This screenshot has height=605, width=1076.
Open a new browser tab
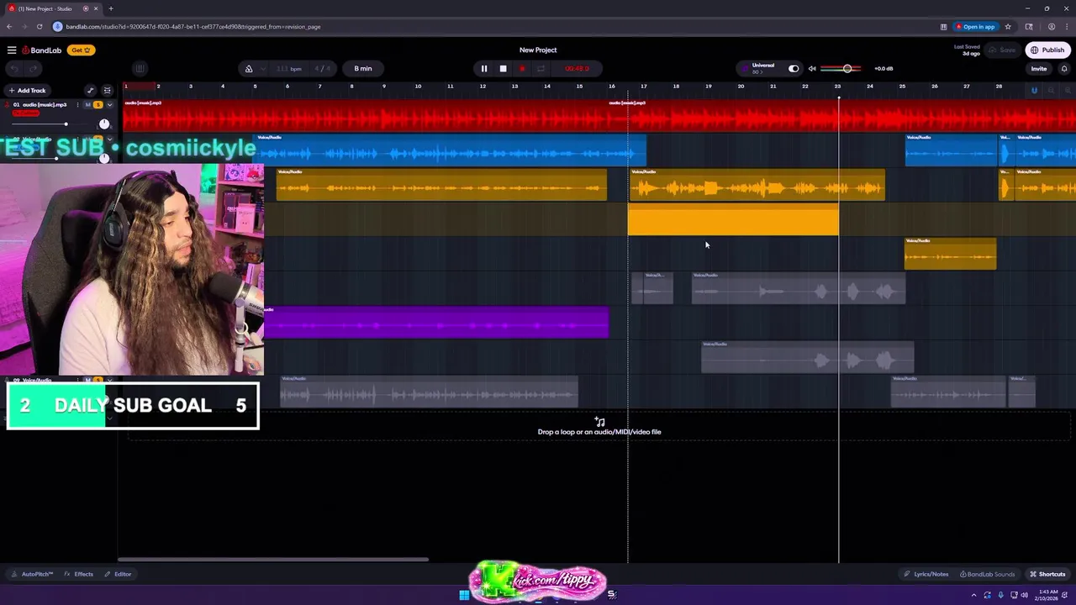(x=111, y=8)
